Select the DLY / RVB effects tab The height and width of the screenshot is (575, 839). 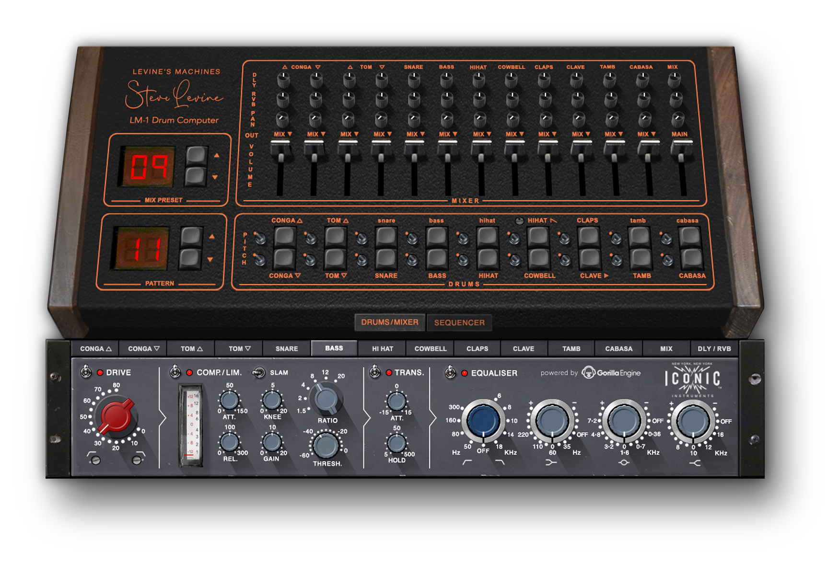click(714, 349)
